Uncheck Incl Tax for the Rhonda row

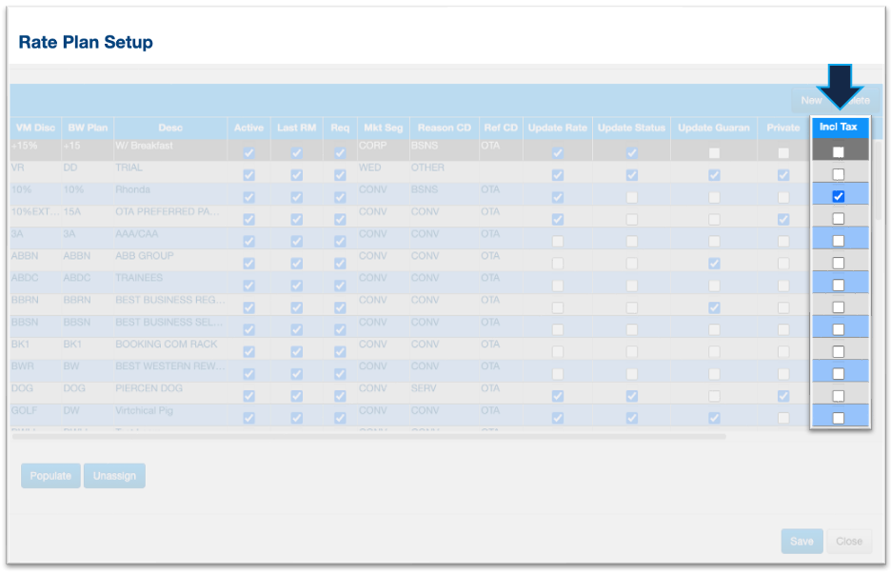(838, 197)
